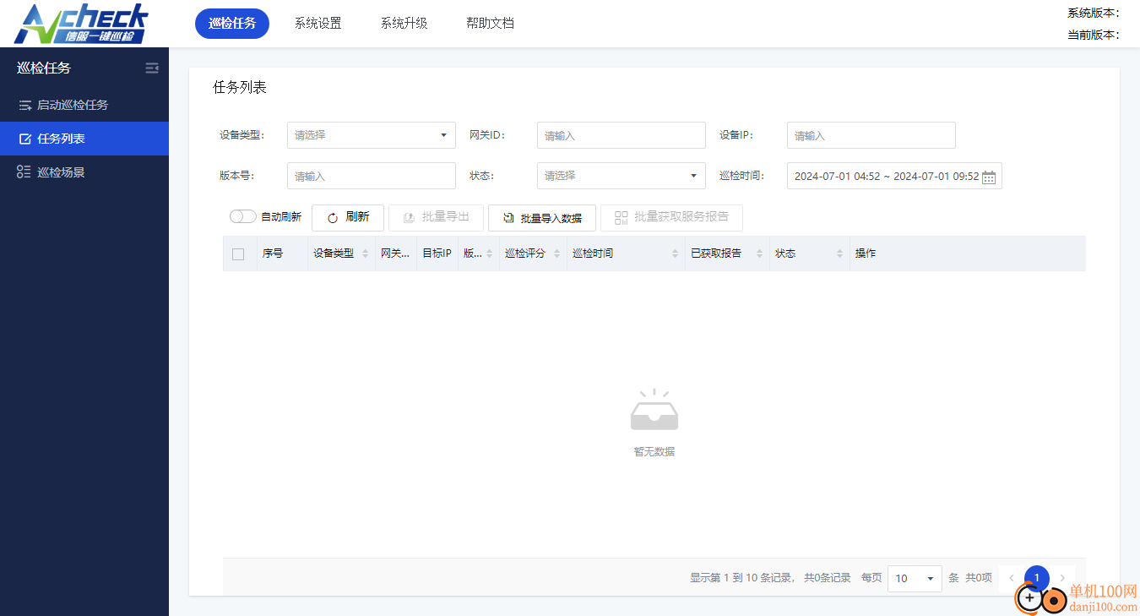Click the empty-data inbox icon
This screenshot has width=1140, height=616.
click(654, 410)
